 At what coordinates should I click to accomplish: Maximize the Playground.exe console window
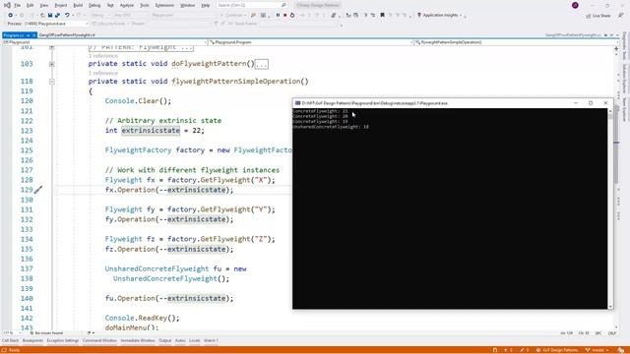(x=591, y=103)
